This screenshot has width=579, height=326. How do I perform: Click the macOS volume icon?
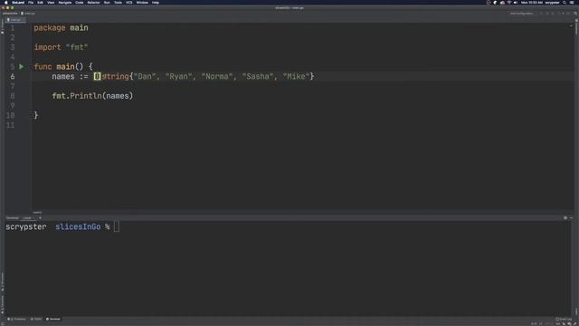[516, 3]
